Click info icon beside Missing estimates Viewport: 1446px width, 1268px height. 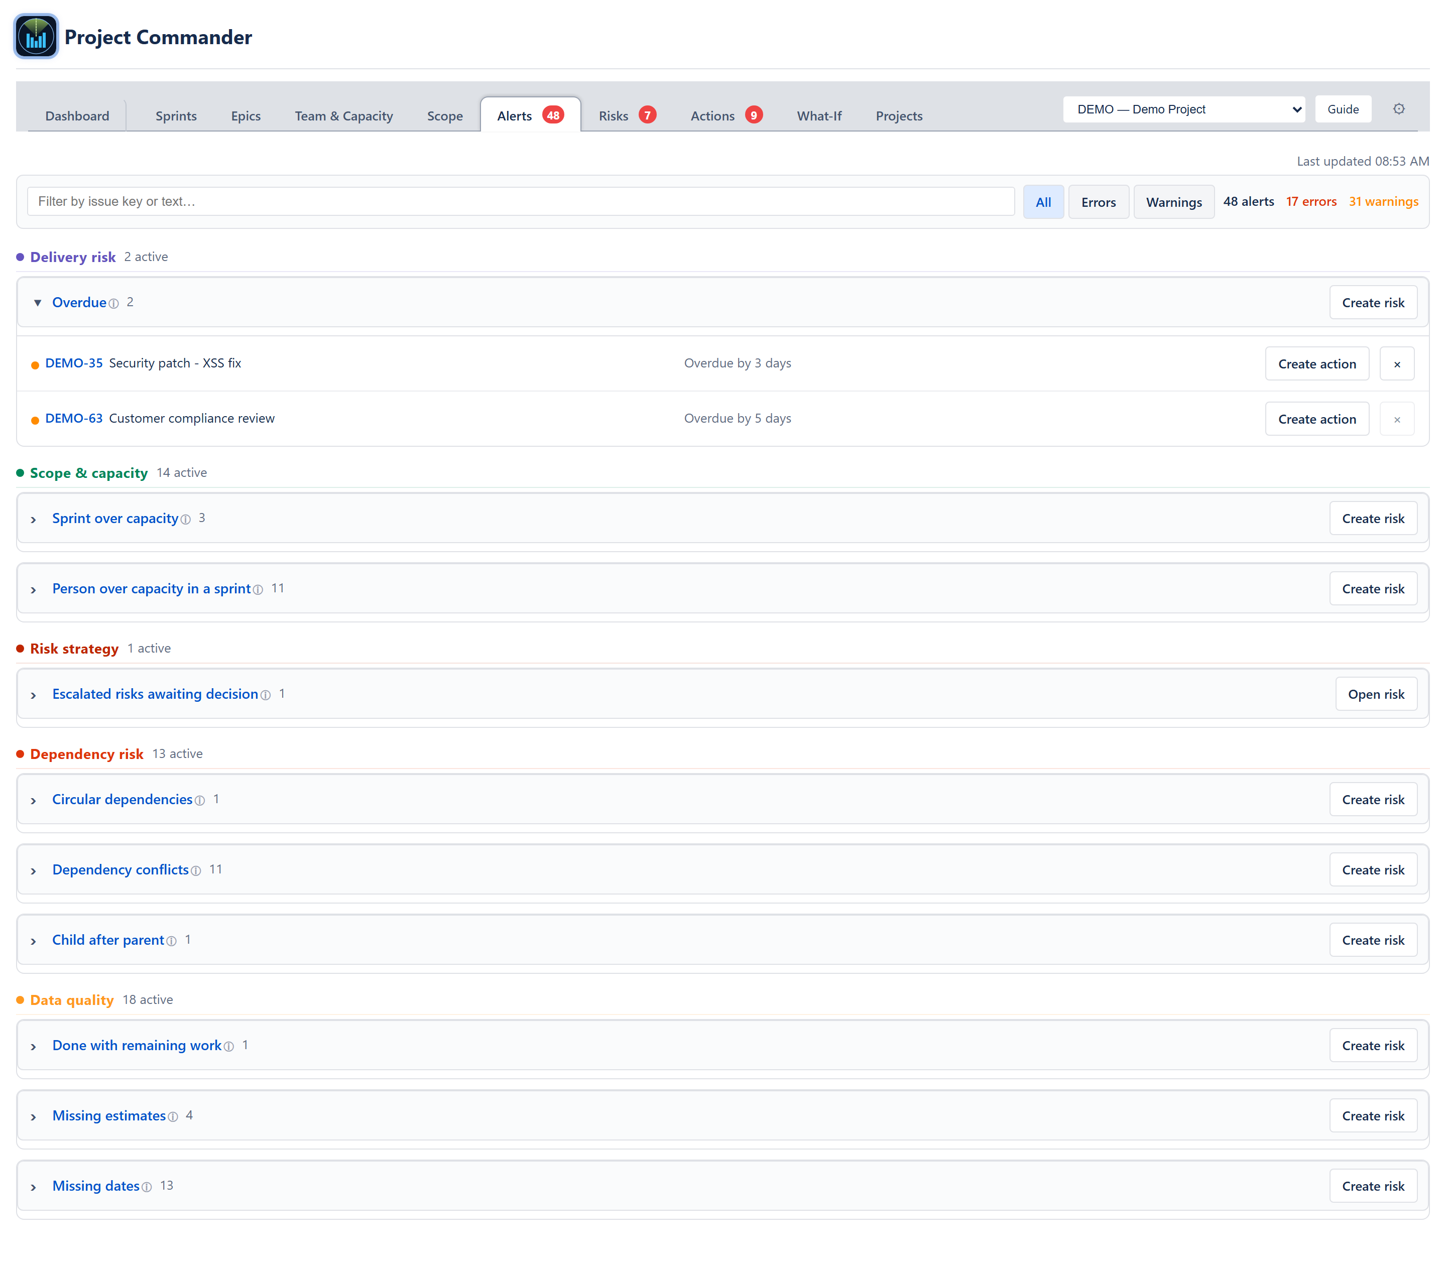tap(173, 1117)
